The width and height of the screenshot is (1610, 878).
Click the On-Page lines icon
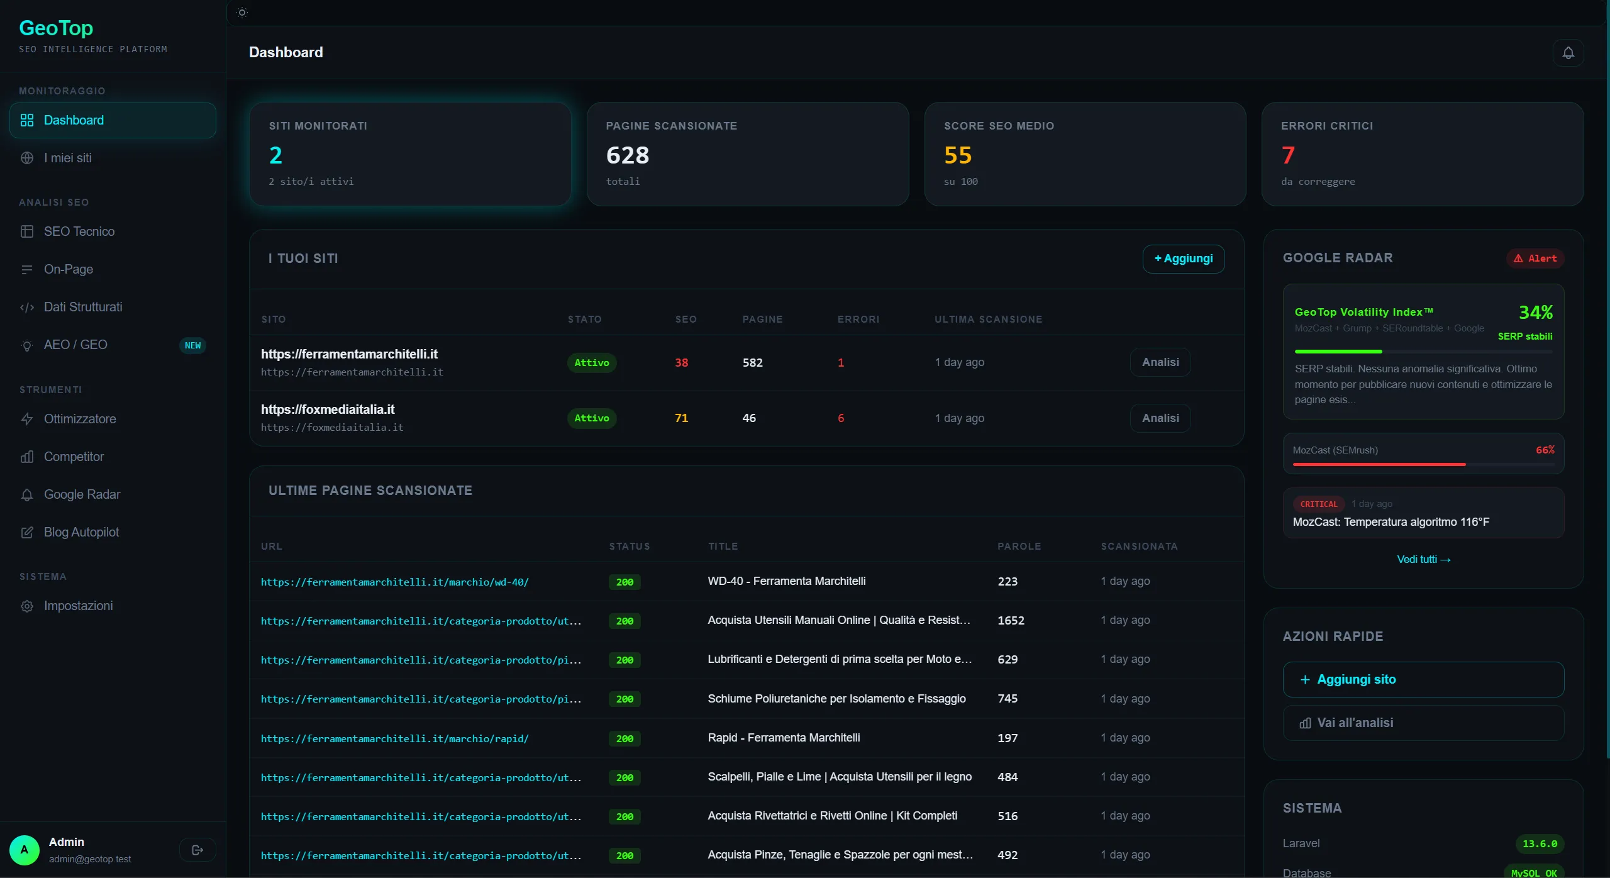coord(27,269)
